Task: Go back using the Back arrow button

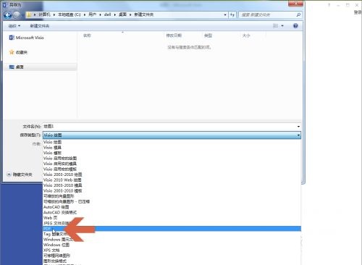Action: pos(8,15)
